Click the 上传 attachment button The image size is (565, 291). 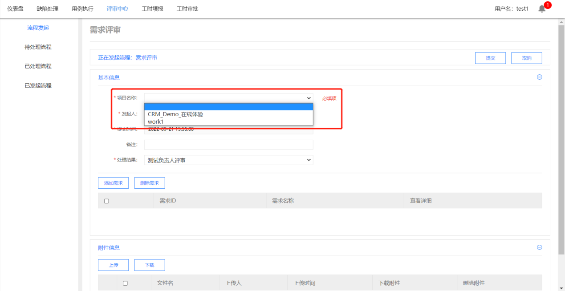(x=113, y=265)
